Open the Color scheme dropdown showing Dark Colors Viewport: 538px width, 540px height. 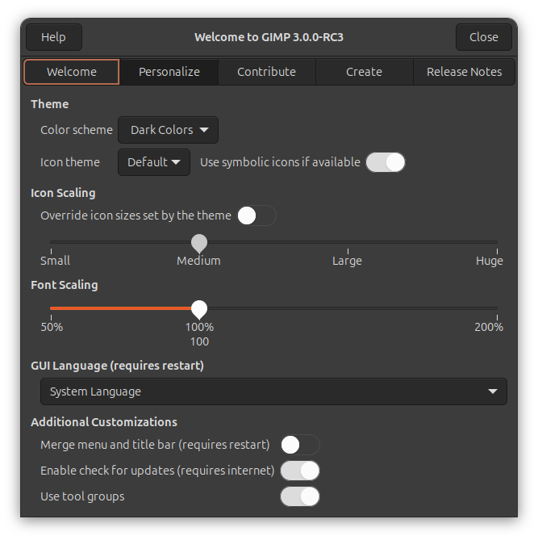click(x=169, y=130)
